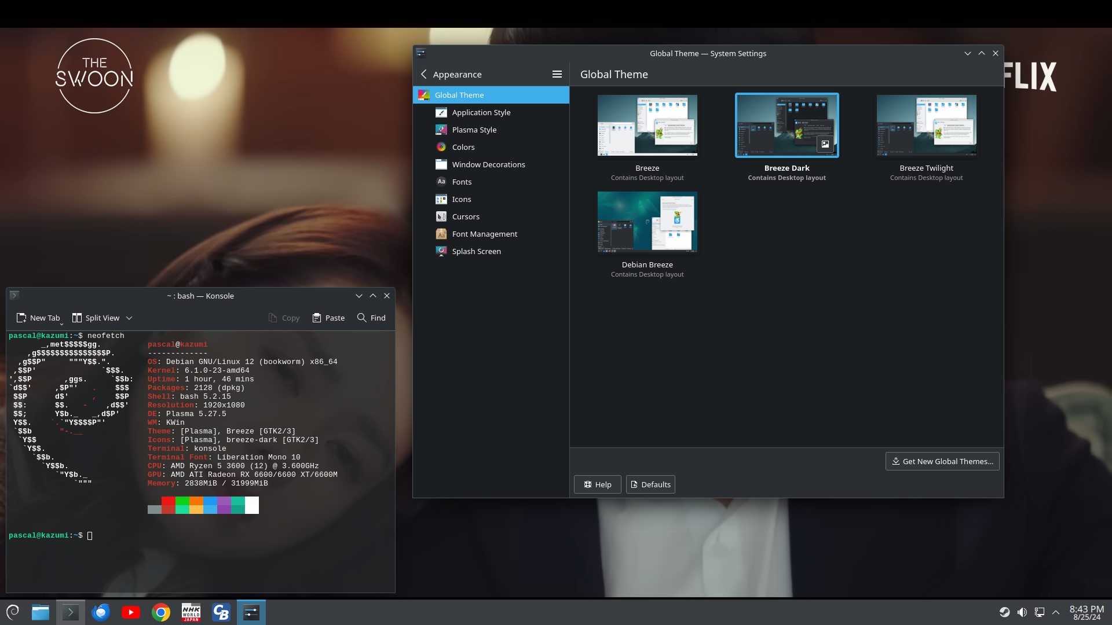Screen dimensions: 1112x625
Task: Expand the Split View dropdown in Konsole
Action: (x=130, y=318)
